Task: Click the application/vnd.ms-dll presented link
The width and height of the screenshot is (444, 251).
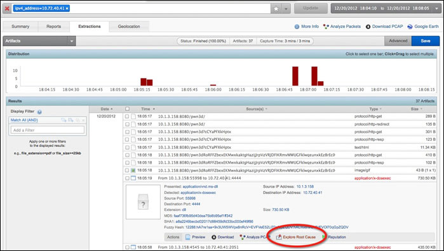Action: click(x=200, y=186)
